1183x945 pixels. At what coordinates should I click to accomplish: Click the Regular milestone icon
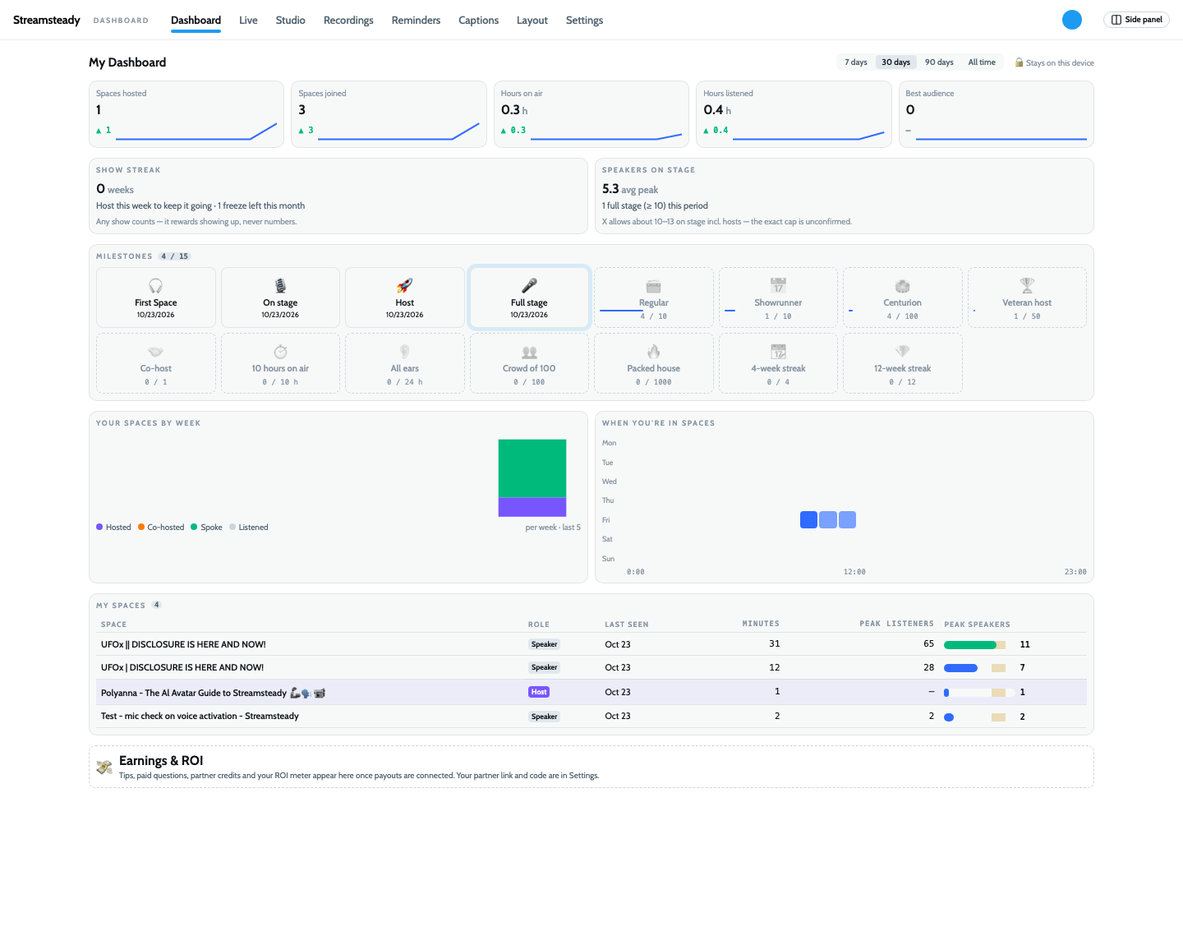click(654, 286)
